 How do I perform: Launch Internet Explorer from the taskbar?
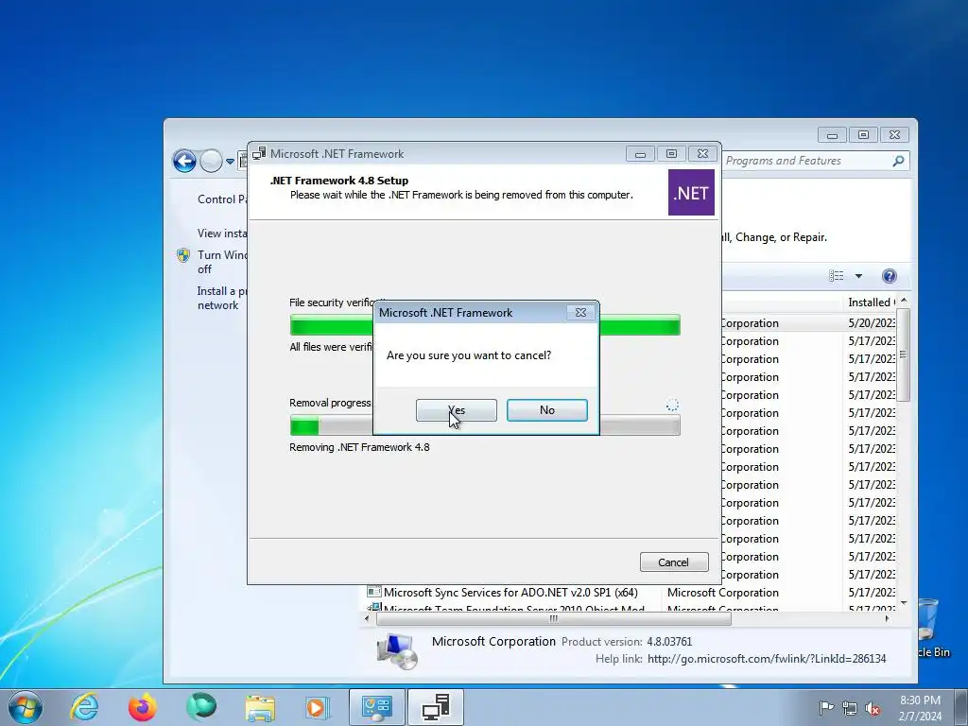[x=83, y=707]
